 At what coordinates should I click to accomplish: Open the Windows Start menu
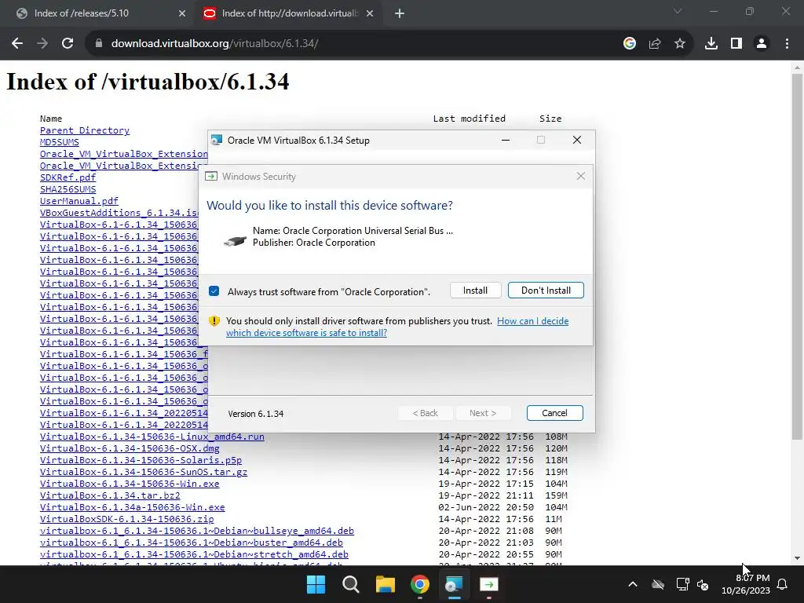pyautogui.click(x=316, y=584)
